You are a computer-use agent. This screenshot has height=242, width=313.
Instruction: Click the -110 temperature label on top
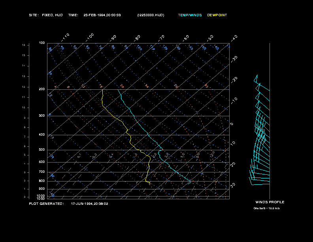click(x=65, y=37)
